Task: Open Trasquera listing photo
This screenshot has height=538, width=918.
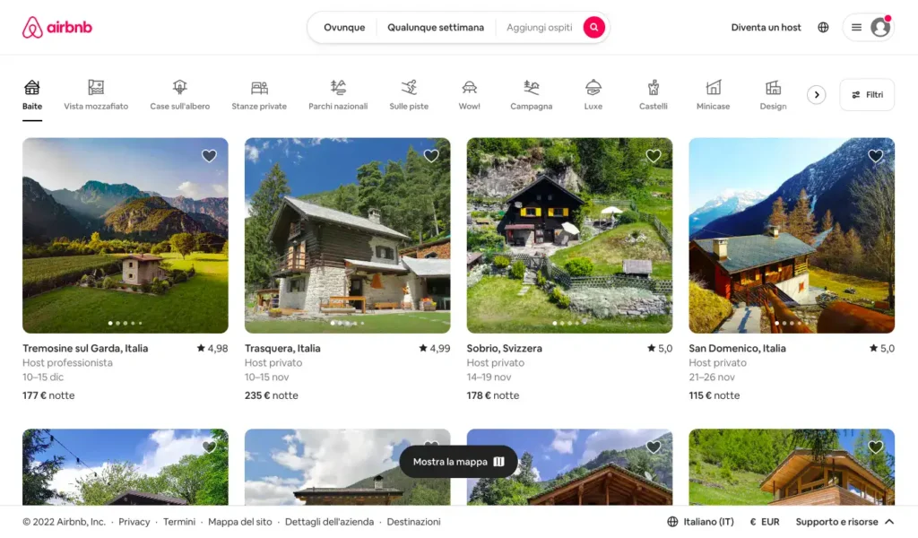Action: point(347,235)
